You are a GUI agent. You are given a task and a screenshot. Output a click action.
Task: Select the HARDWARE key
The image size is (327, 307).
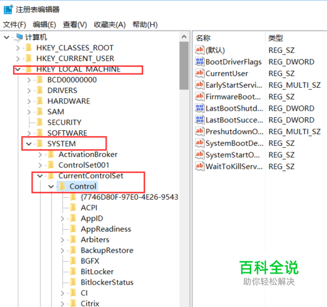(x=69, y=101)
